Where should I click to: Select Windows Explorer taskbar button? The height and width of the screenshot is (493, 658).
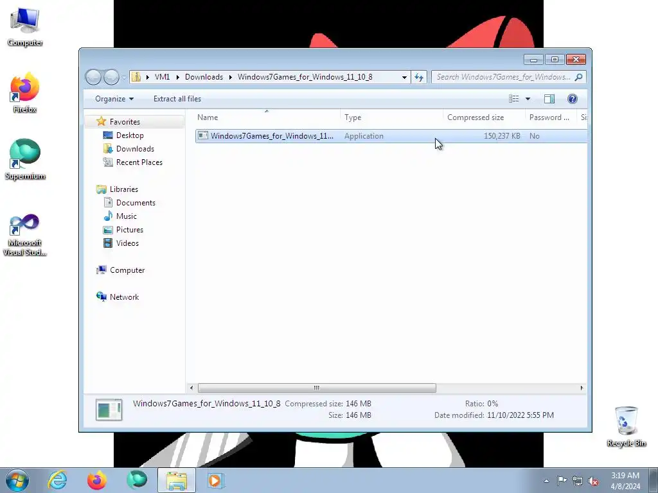(x=176, y=480)
